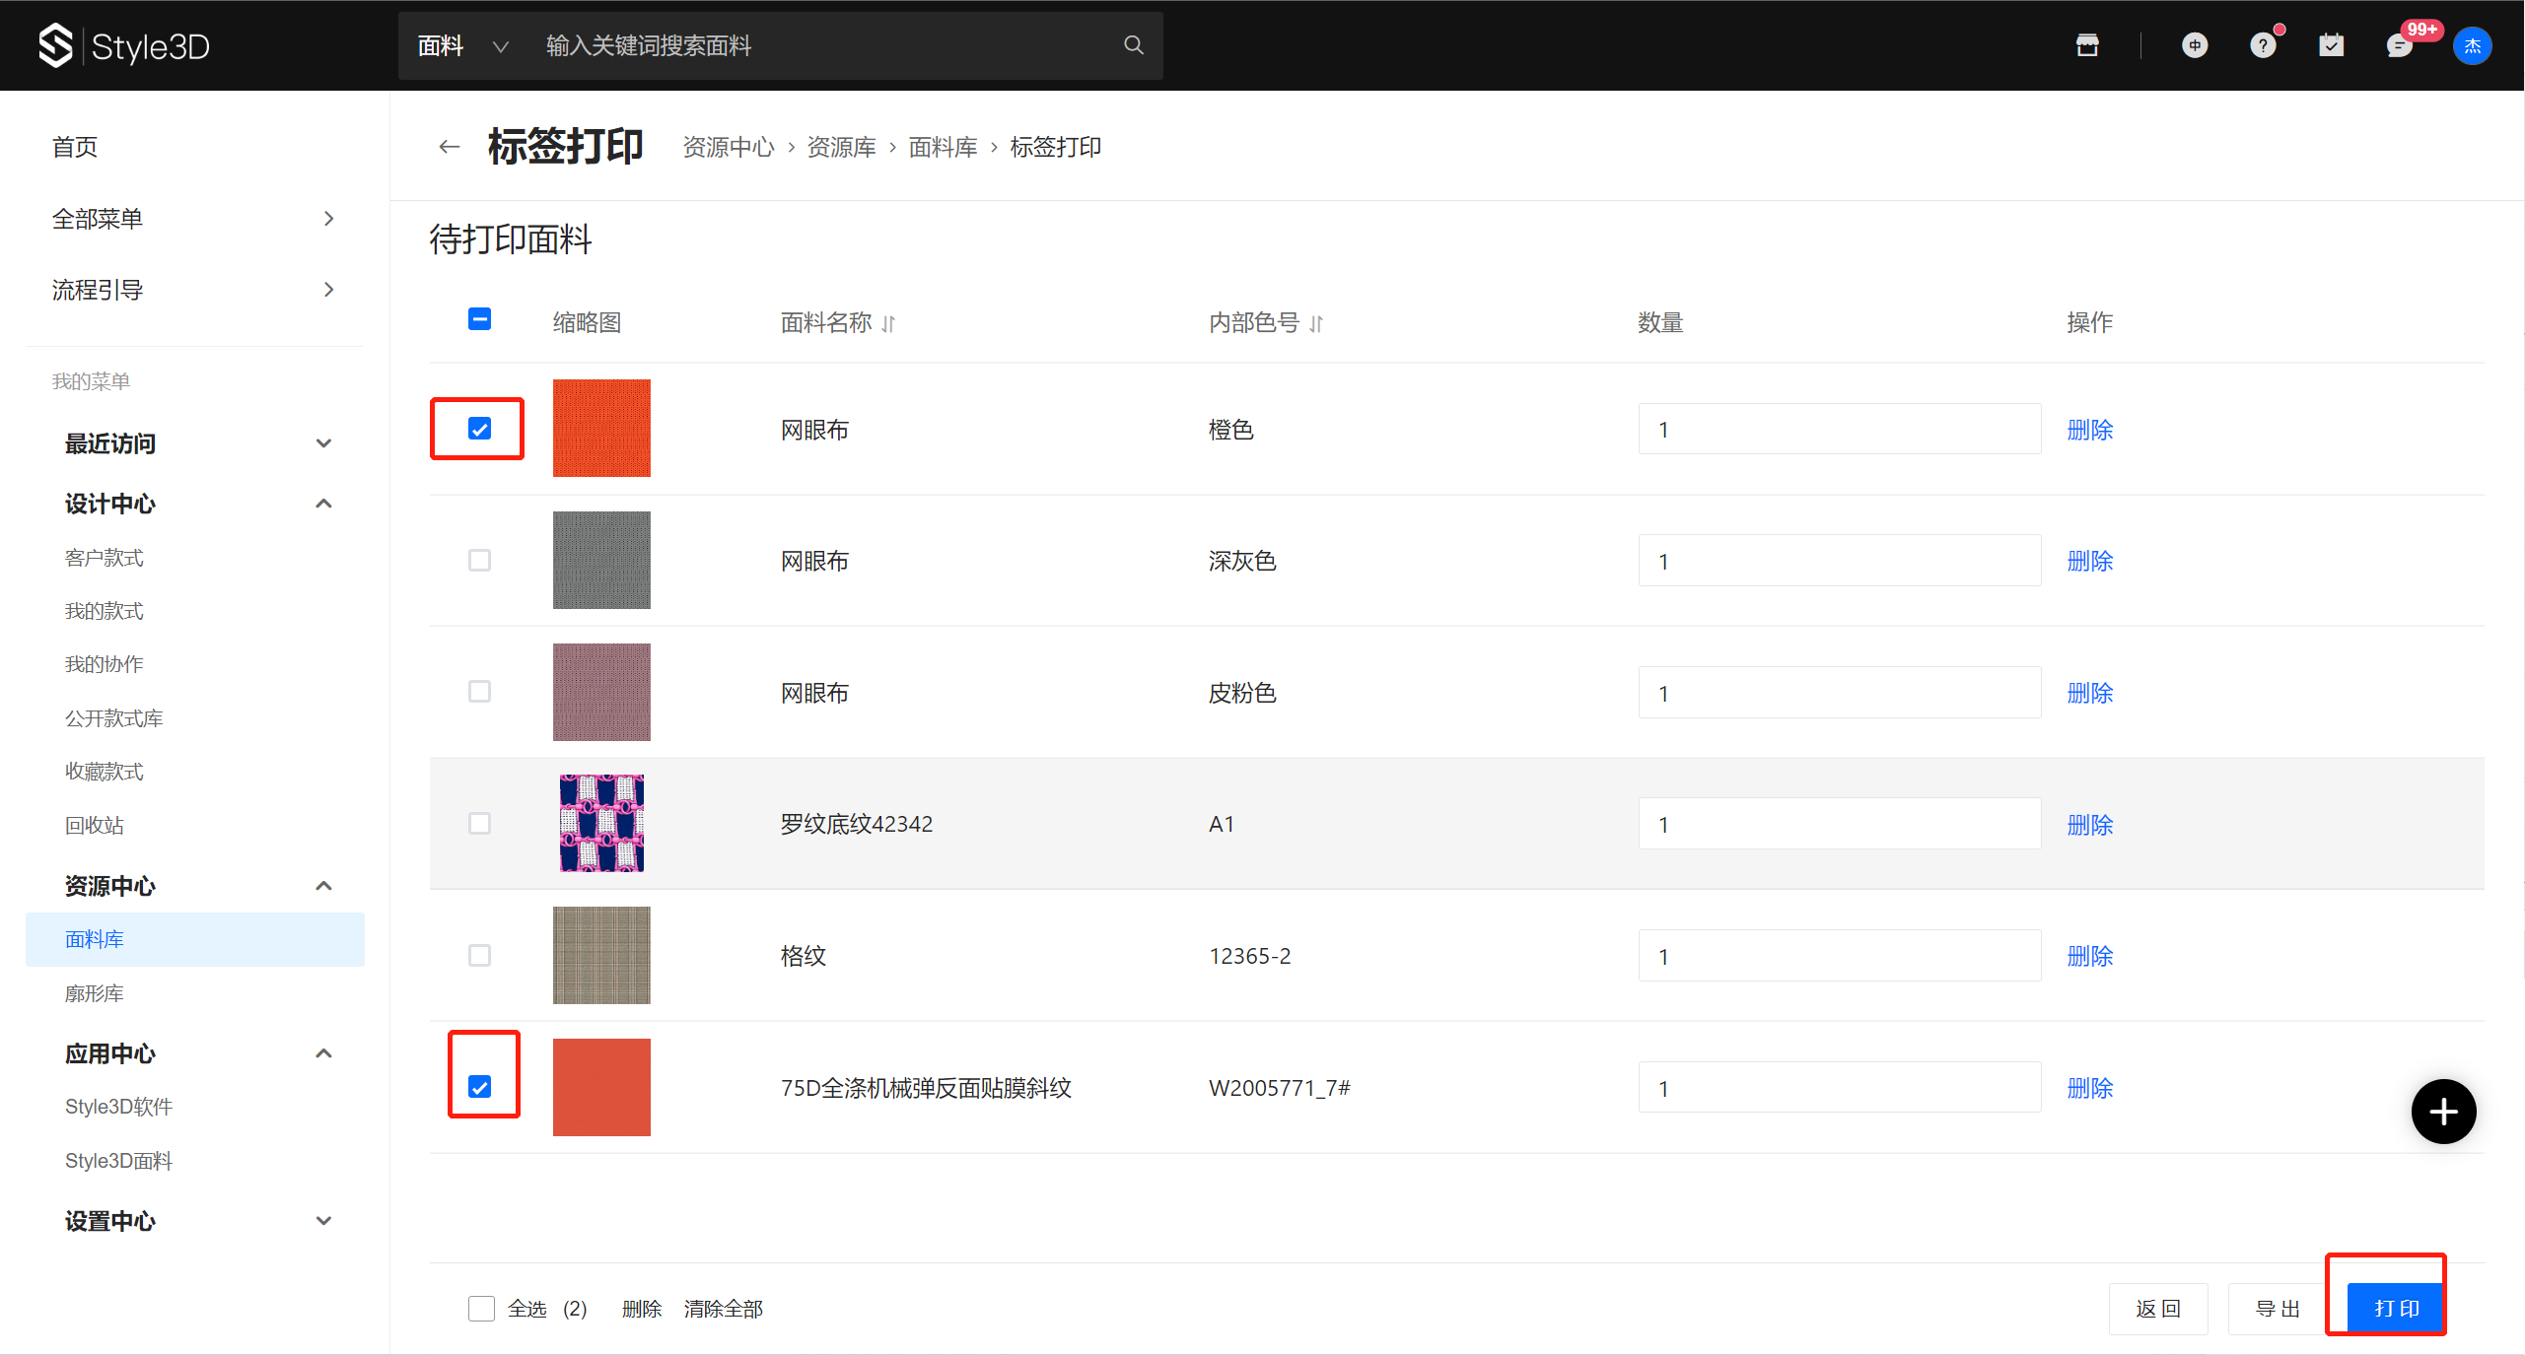Check the 深灰色 网眼布 row checkbox

tap(479, 561)
